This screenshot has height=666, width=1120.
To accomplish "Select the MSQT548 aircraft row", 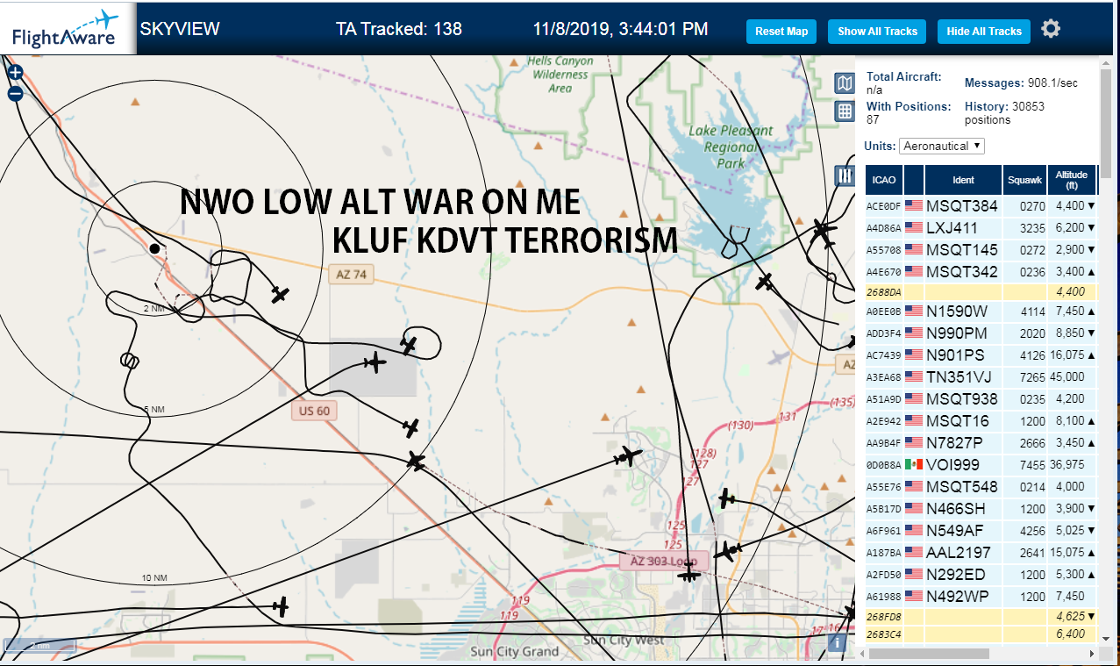I will [x=981, y=486].
